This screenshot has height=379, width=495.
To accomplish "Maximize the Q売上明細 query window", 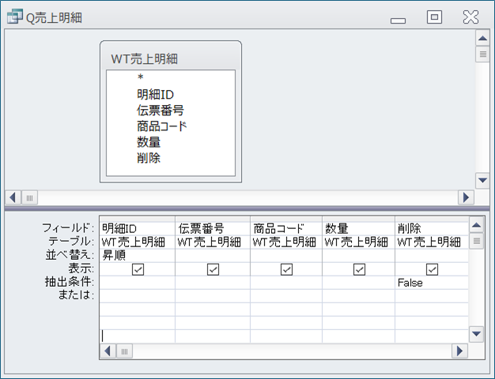I will tap(434, 17).
